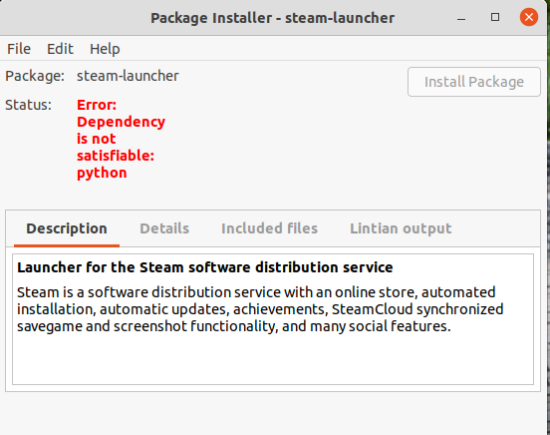Switch to the Description tab
This screenshot has height=435, width=550.
click(67, 228)
